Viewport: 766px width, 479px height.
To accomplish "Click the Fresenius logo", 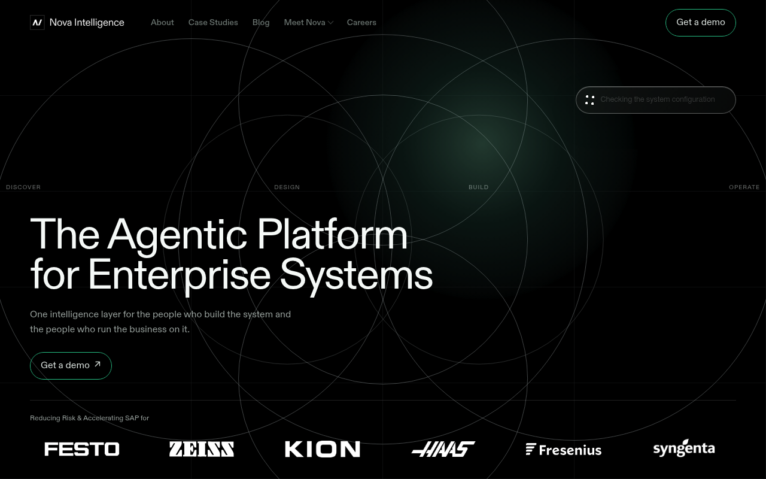I will point(564,450).
